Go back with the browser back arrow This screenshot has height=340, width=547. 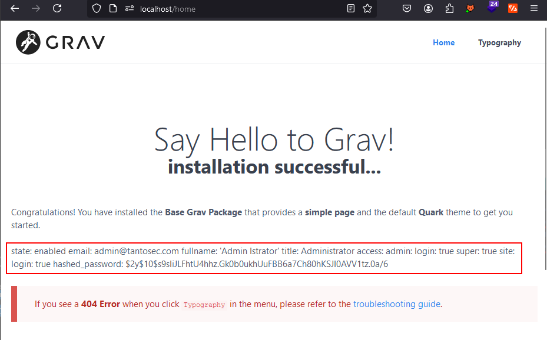point(15,8)
